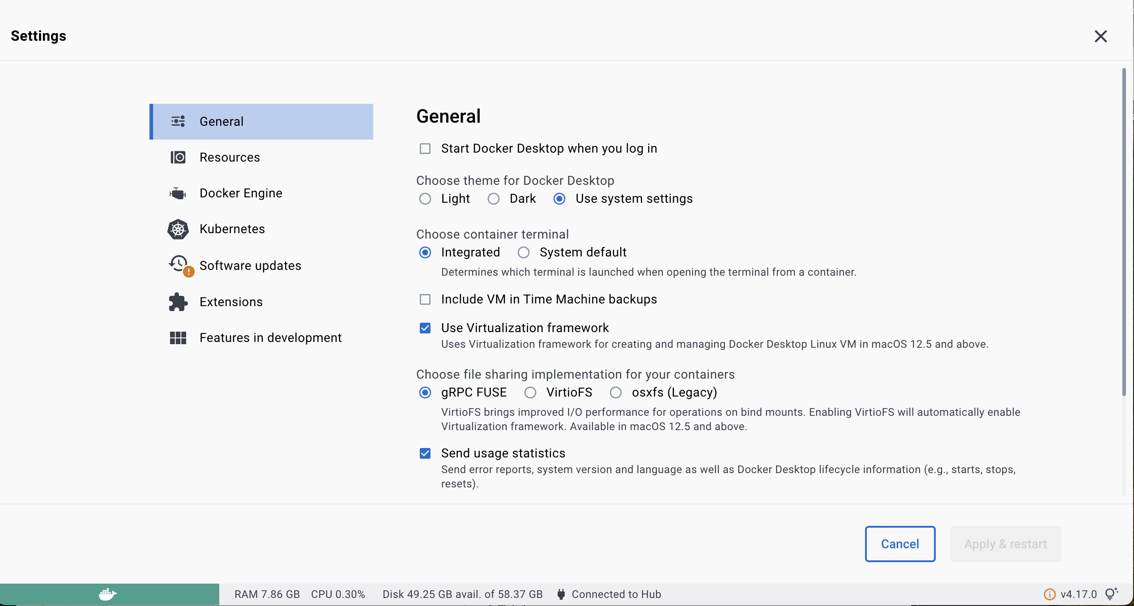Image resolution: width=1134 pixels, height=606 pixels.
Task: Go to Kubernetes settings
Action: [261, 229]
